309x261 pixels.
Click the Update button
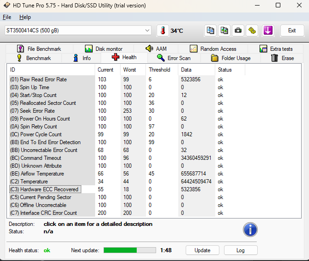pyautogui.click(x=202, y=250)
